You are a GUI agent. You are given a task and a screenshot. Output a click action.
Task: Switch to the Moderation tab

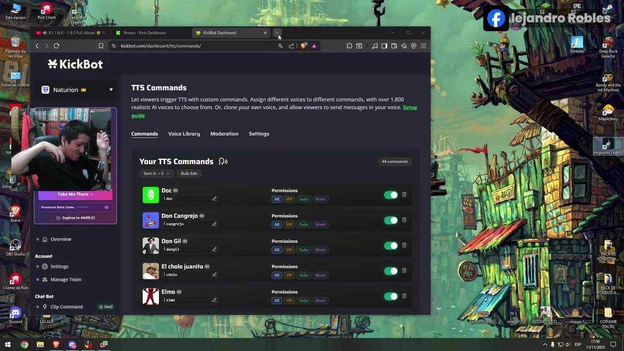click(x=224, y=134)
